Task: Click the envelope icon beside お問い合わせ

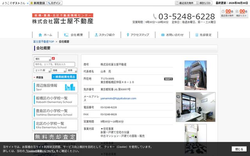Action: click(163, 35)
